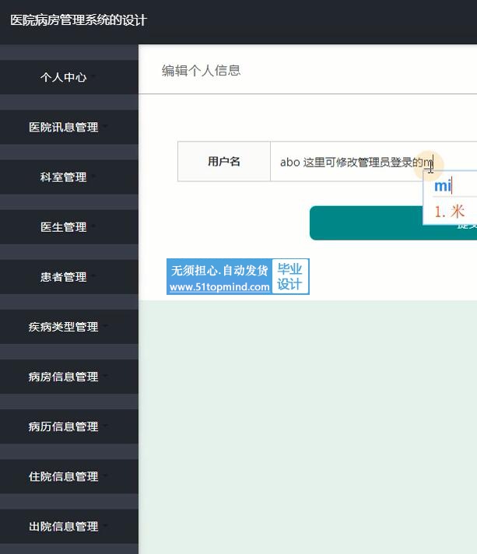477x554 pixels.
Task: Choose IME candidate 1. 米
Action: coord(450,212)
